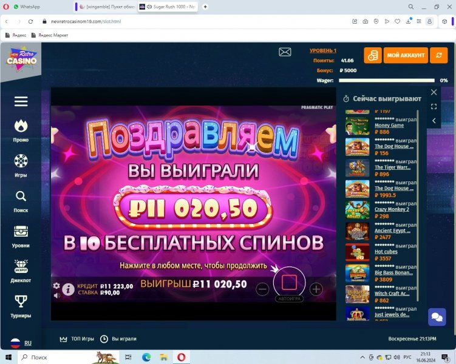Viewport: 456px width, 364px height.
Task: Close the game panel with X
Action: tap(434, 92)
